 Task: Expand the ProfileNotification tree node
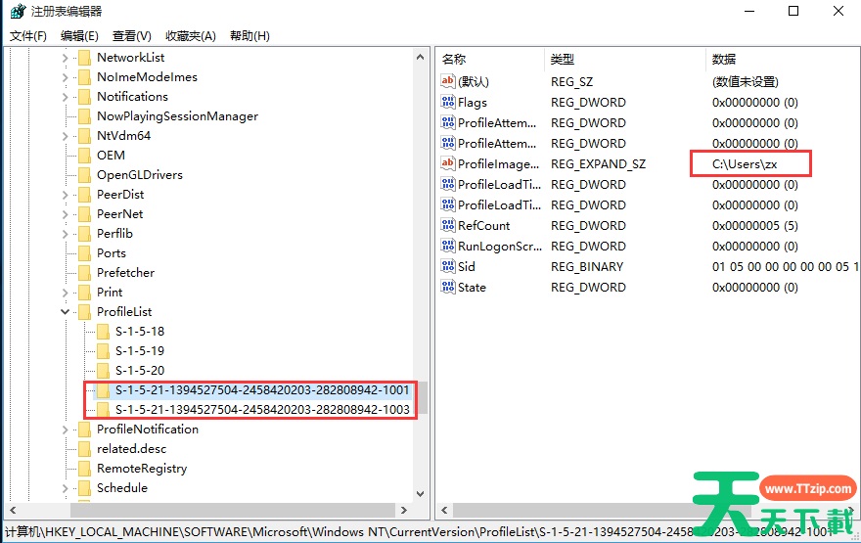65,430
